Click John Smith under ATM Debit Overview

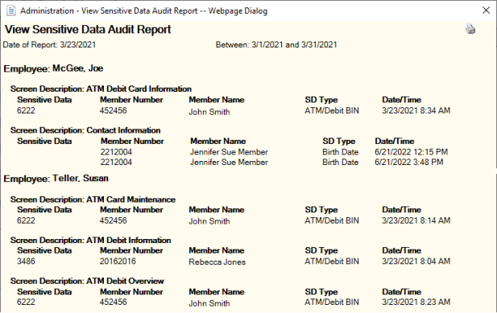pos(209,303)
